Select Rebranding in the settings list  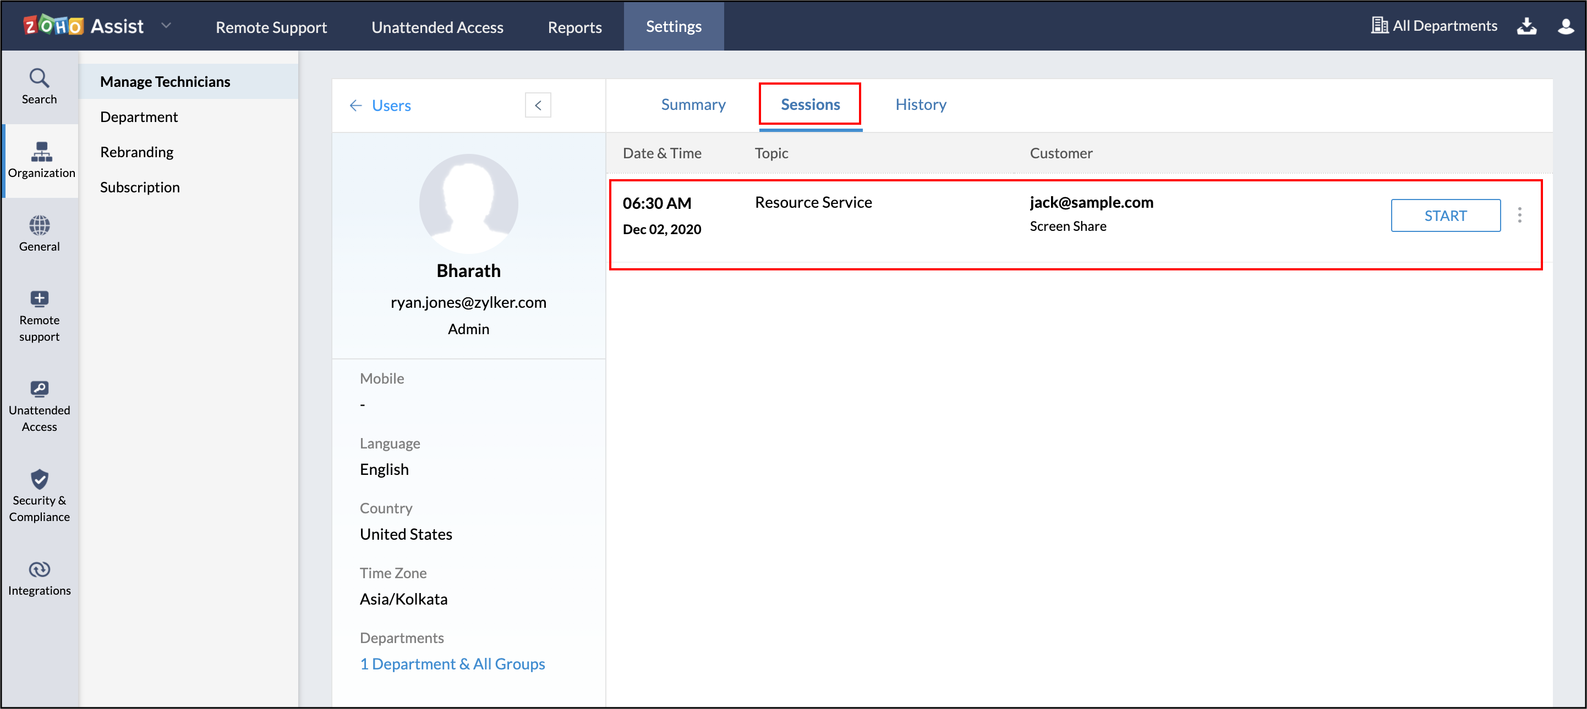pyautogui.click(x=137, y=151)
